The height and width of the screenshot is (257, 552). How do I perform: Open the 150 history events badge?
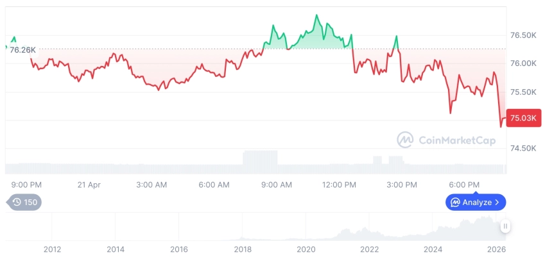coord(25,203)
